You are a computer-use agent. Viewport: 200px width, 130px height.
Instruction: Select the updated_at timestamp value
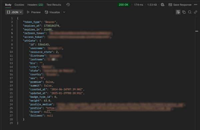(66, 93)
